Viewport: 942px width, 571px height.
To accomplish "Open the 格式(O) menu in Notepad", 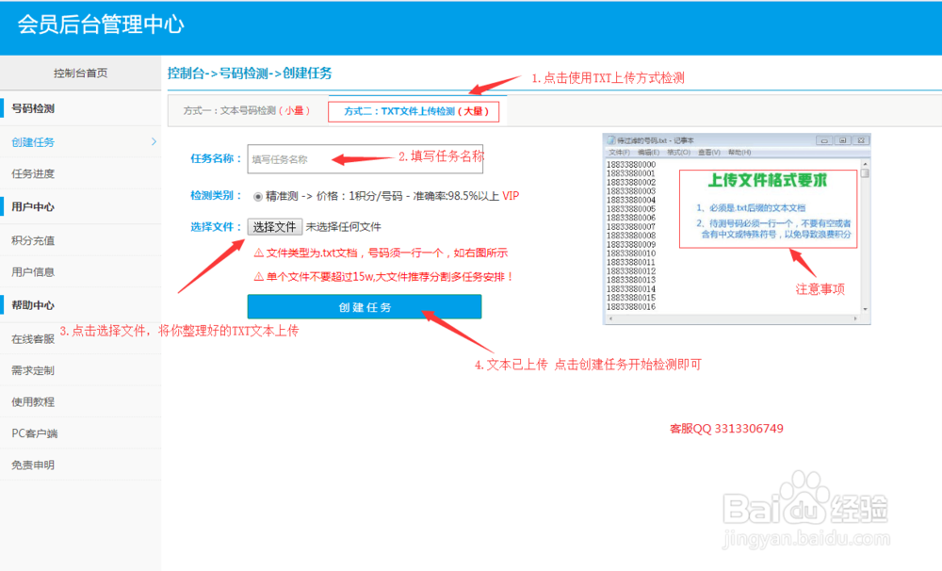I will click(679, 152).
